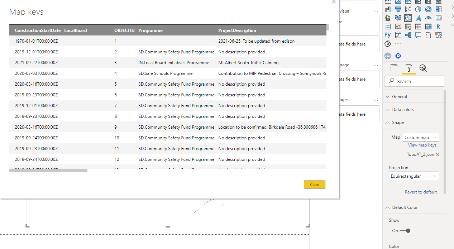
Task: Select the Scatter chart visual
Action: (408, 9)
